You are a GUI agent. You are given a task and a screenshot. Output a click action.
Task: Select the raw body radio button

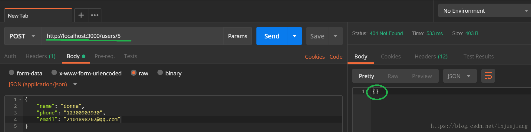tap(134, 73)
